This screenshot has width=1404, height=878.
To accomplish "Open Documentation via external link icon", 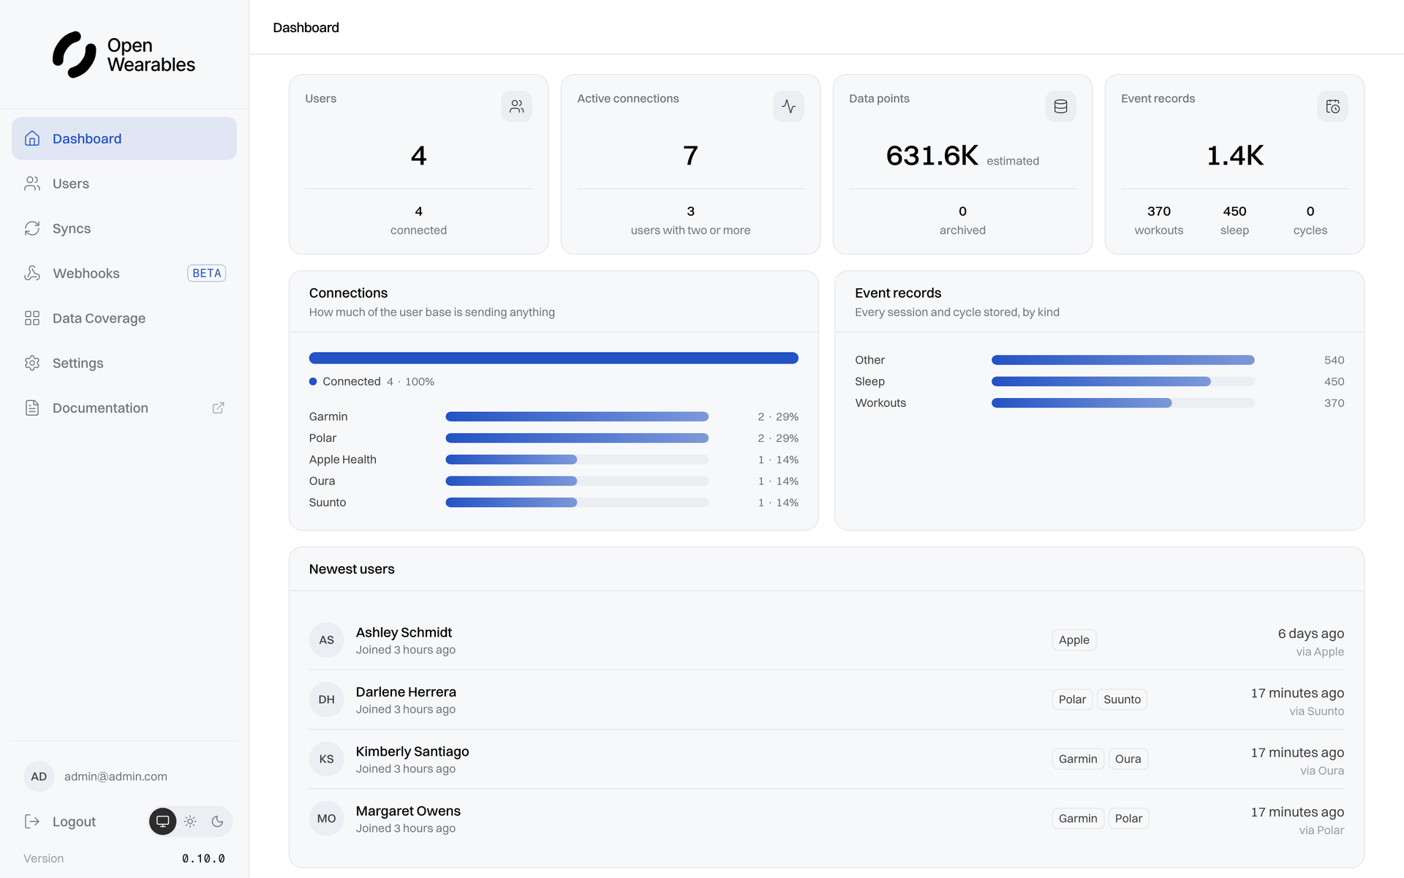I will (x=218, y=408).
